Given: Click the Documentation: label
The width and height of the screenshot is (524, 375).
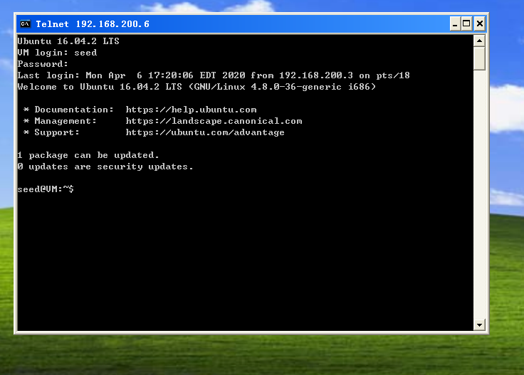Looking at the screenshot, I should [74, 110].
